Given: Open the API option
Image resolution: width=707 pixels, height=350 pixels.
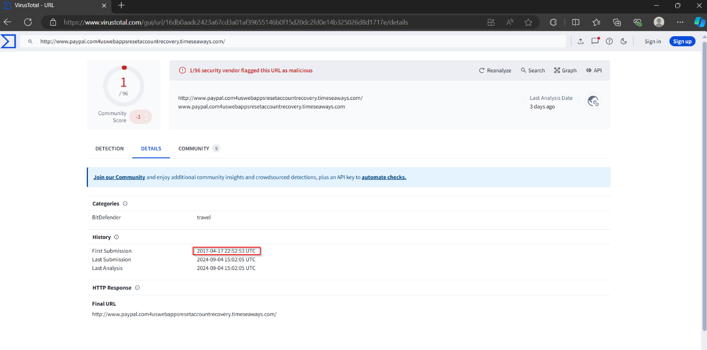Looking at the screenshot, I should tap(594, 70).
